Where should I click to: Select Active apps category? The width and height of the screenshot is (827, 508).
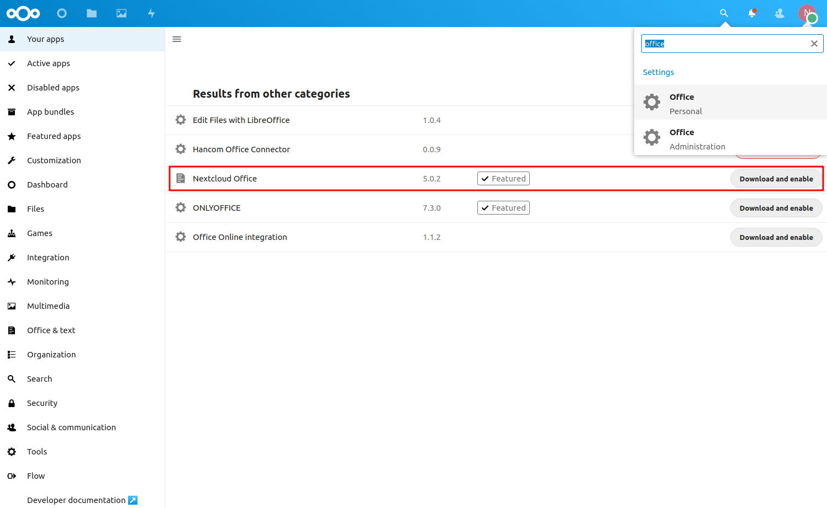coord(82,63)
